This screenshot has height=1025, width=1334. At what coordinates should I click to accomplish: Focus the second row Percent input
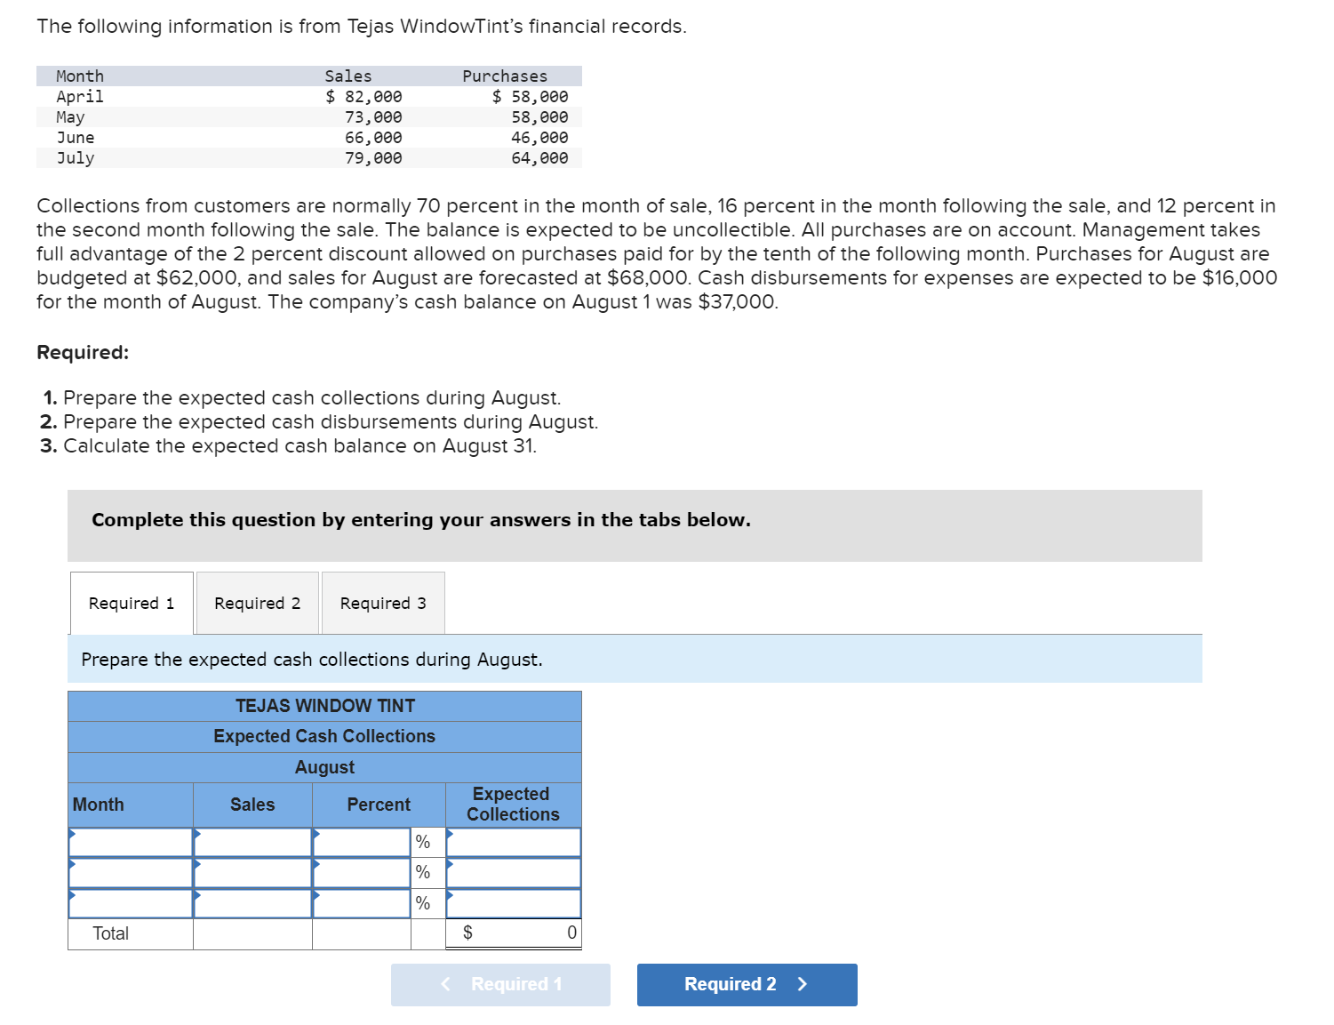click(x=362, y=872)
